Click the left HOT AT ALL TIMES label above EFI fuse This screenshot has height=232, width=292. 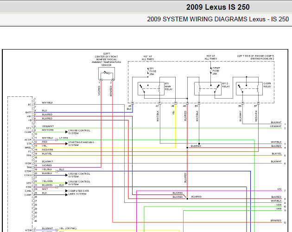(148, 58)
